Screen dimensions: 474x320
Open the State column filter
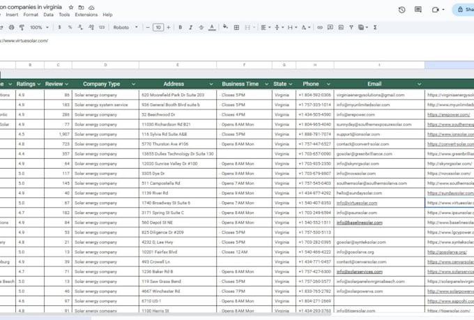[291, 84]
